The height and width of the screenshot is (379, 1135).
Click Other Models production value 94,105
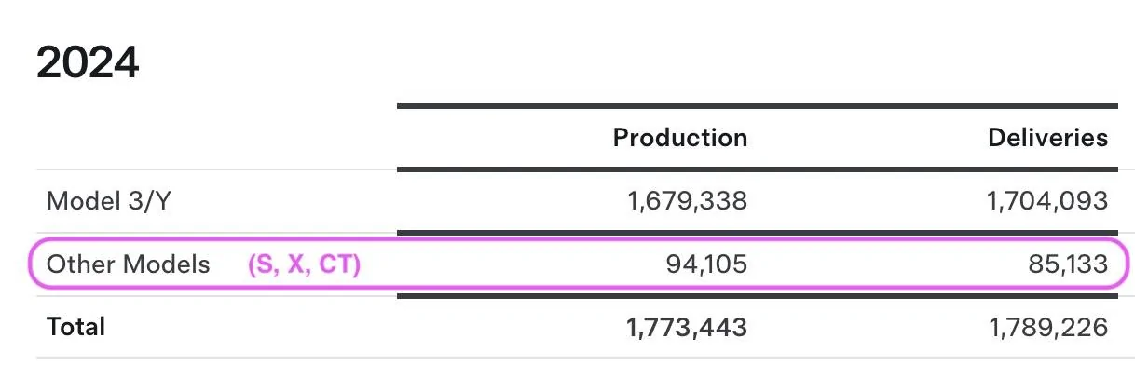(x=706, y=264)
